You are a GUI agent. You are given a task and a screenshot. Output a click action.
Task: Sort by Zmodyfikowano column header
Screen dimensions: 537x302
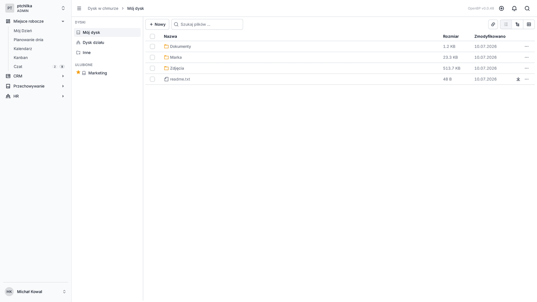tap(490, 36)
